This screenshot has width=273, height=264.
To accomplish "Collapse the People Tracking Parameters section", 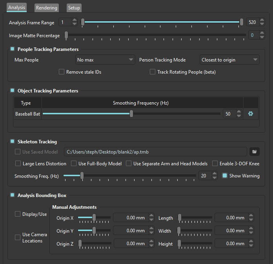I will coord(13,49).
